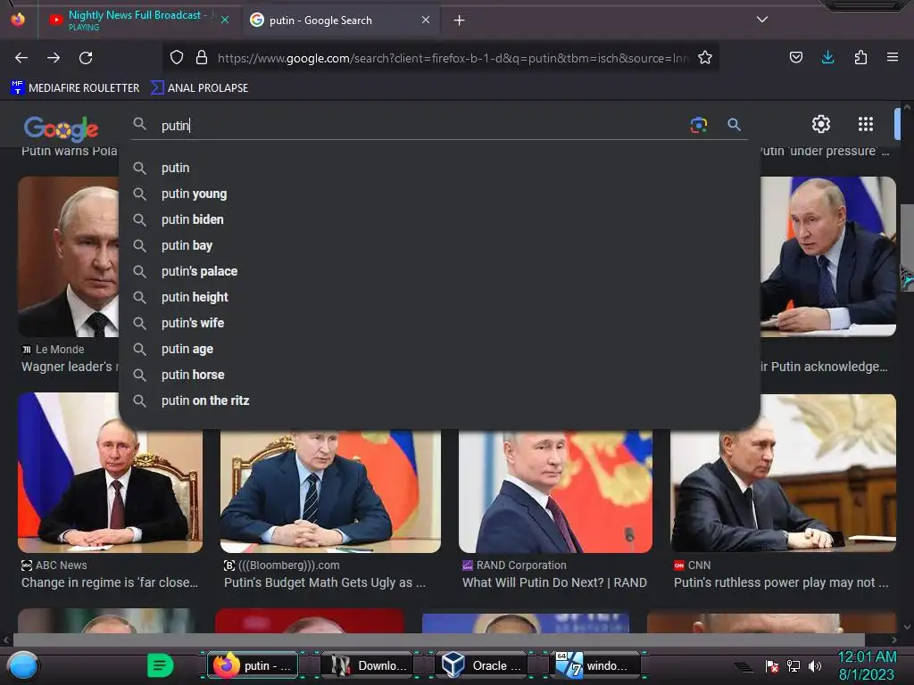Open "Change in regime is 'far close" link

pos(110,582)
